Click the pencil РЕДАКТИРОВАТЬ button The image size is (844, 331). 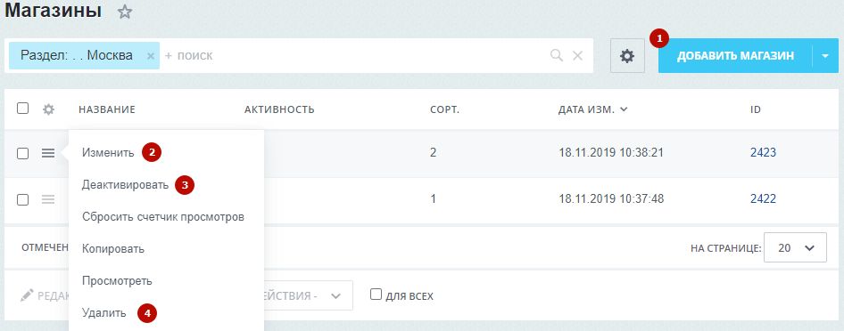pos(46,295)
